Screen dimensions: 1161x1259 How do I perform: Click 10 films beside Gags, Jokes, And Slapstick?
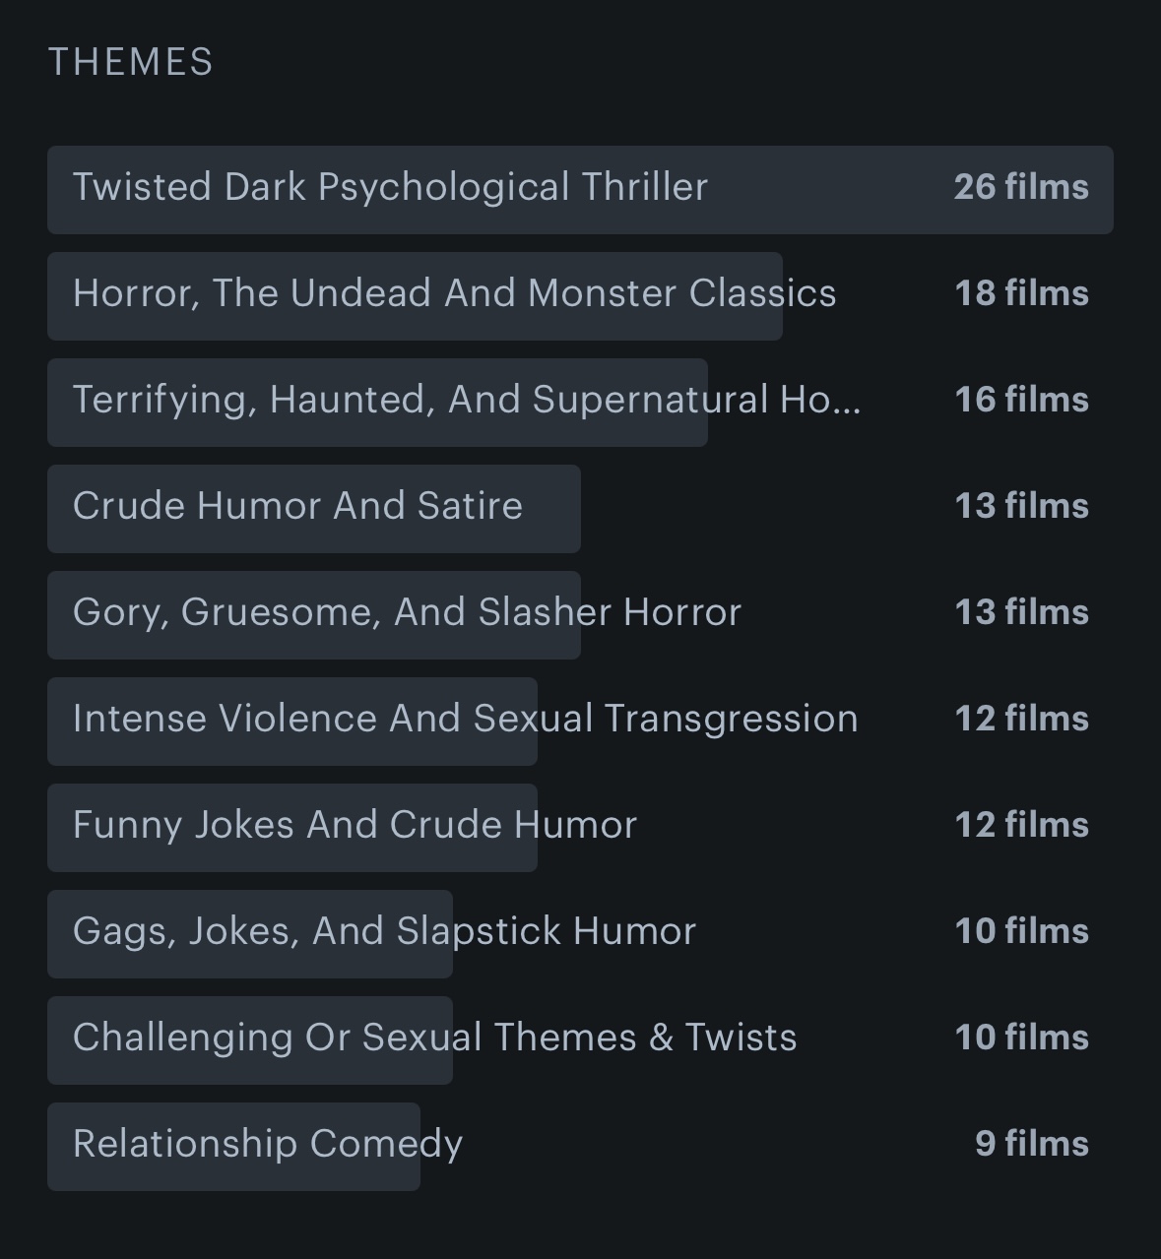1022,931
